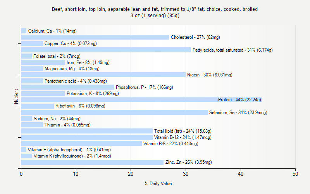Select the Fatty acids total saturated bar

click(106, 50)
